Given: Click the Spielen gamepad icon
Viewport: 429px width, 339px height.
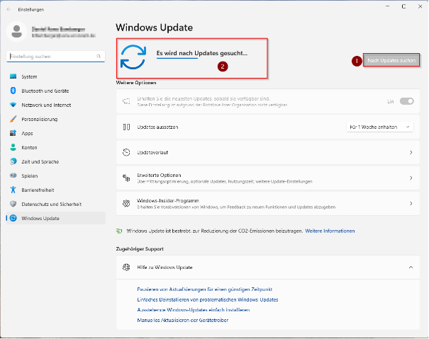Looking at the screenshot, I should 13,176.
